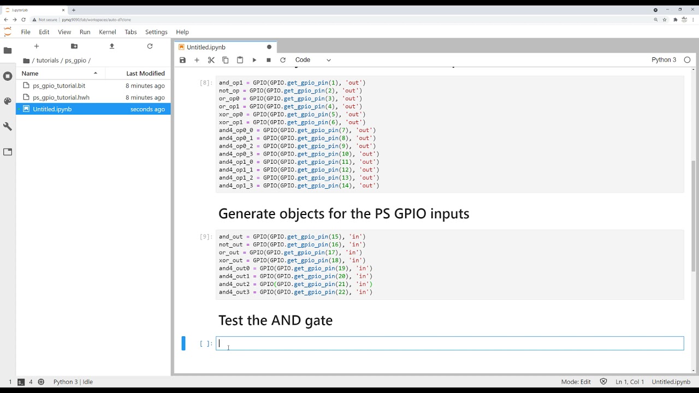This screenshot has width=699, height=393.
Task: Navigate to the tutorials breadcrumb folder
Action: tap(48, 61)
